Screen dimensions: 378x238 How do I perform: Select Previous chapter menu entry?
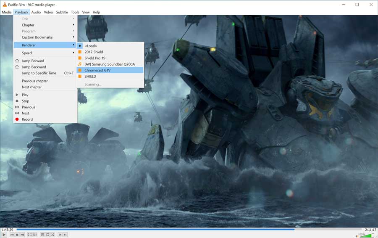pos(45,81)
